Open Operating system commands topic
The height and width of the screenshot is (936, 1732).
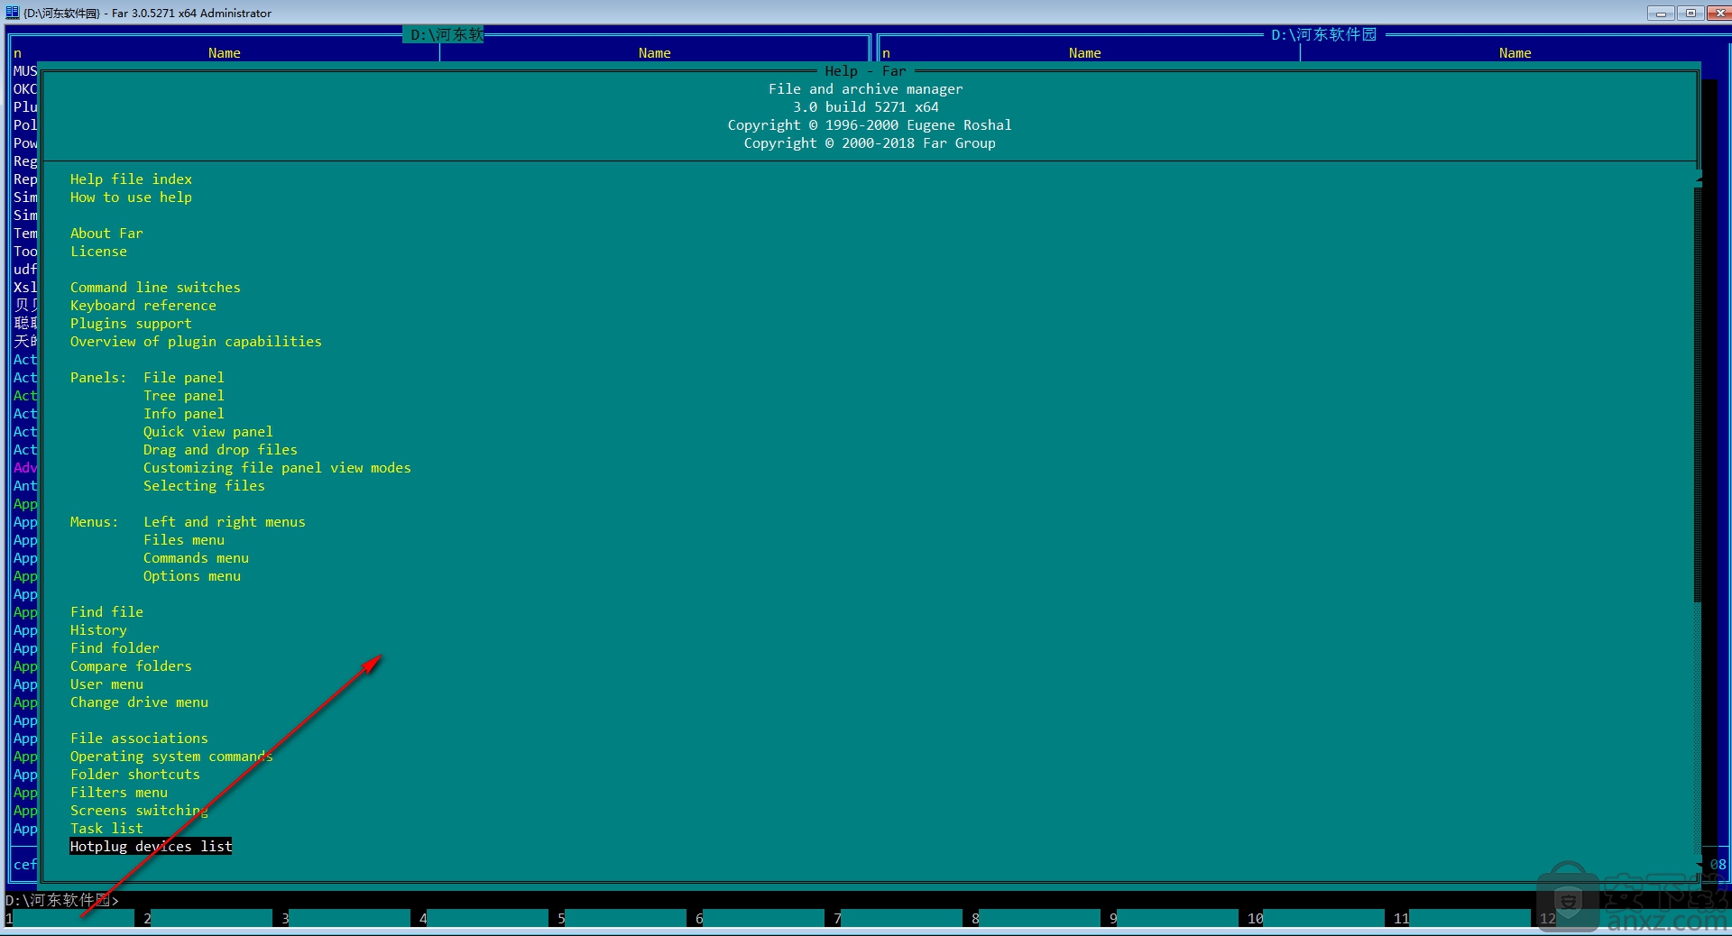171,757
